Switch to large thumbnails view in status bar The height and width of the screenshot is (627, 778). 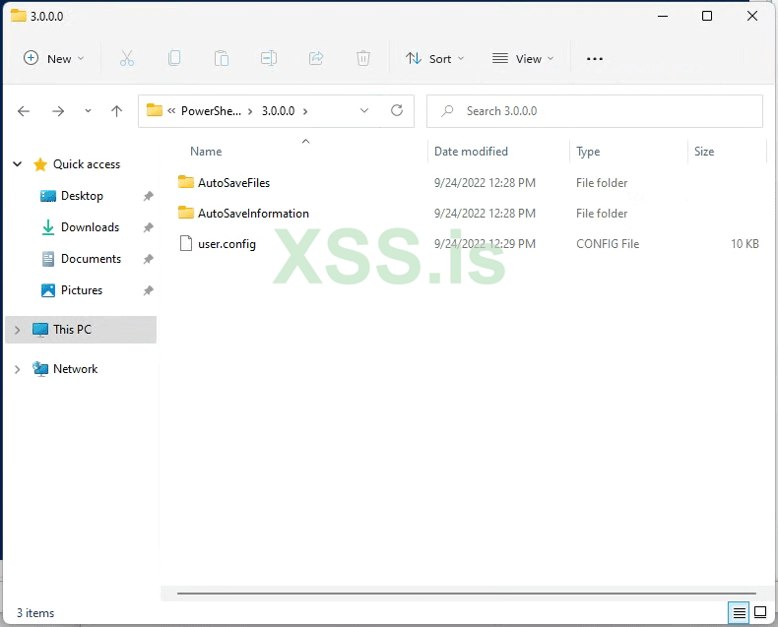[x=760, y=612]
